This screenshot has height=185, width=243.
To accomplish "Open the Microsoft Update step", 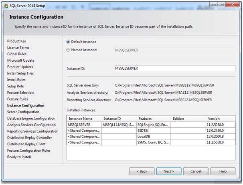I will point(21,60).
